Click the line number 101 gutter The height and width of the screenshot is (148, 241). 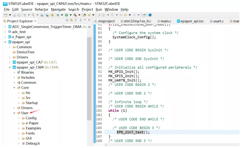(99, 111)
